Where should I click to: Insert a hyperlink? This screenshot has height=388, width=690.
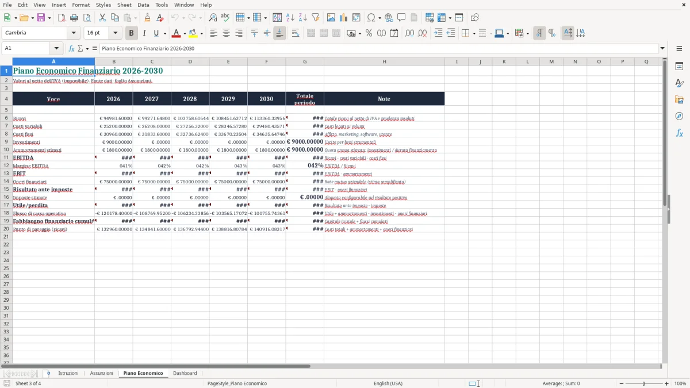click(x=389, y=18)
